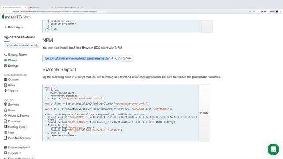Open a new browser tab
Viewport: 283px width, 159px height.
[x=83, y=8]
